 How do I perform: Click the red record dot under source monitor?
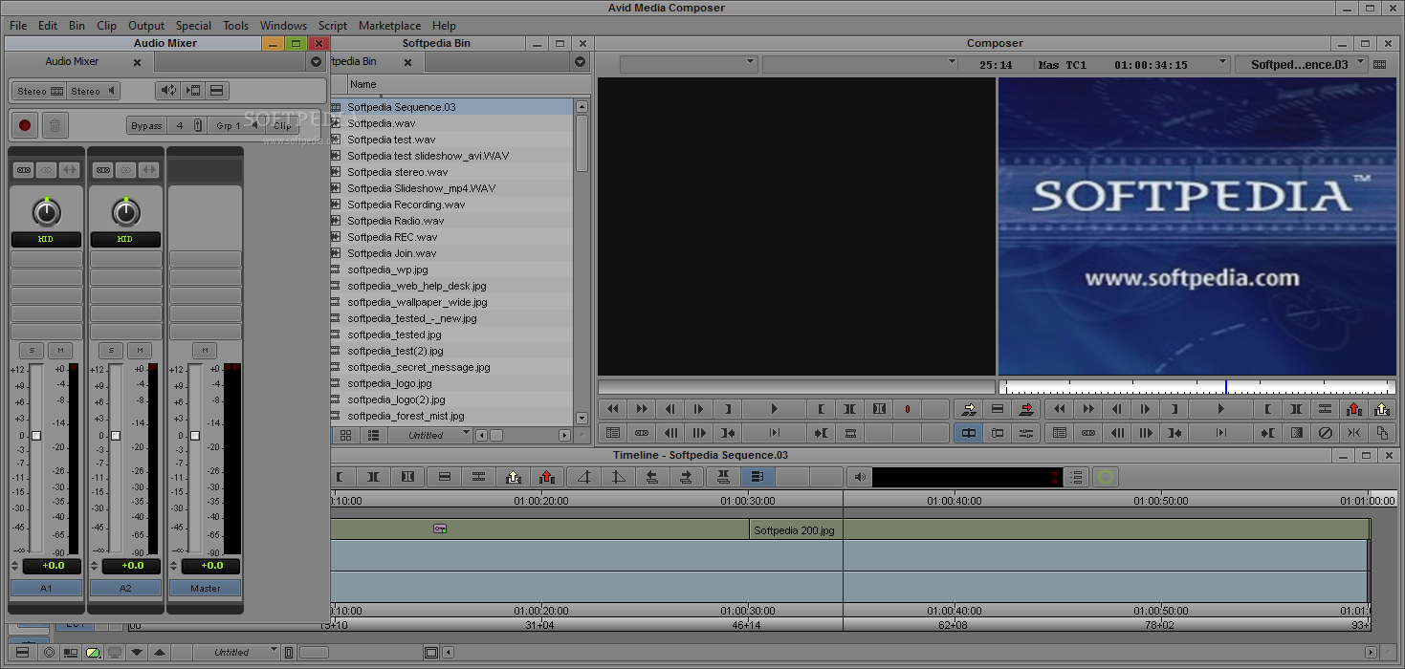click(907, 409)
